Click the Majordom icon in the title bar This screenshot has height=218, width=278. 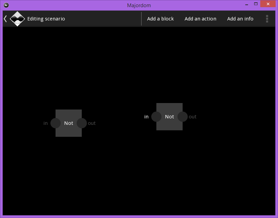[5, 5]
